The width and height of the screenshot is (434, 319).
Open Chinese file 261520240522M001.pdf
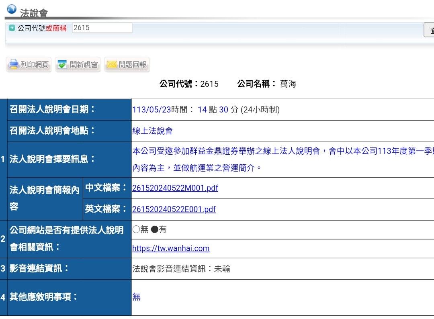[175, 188]
